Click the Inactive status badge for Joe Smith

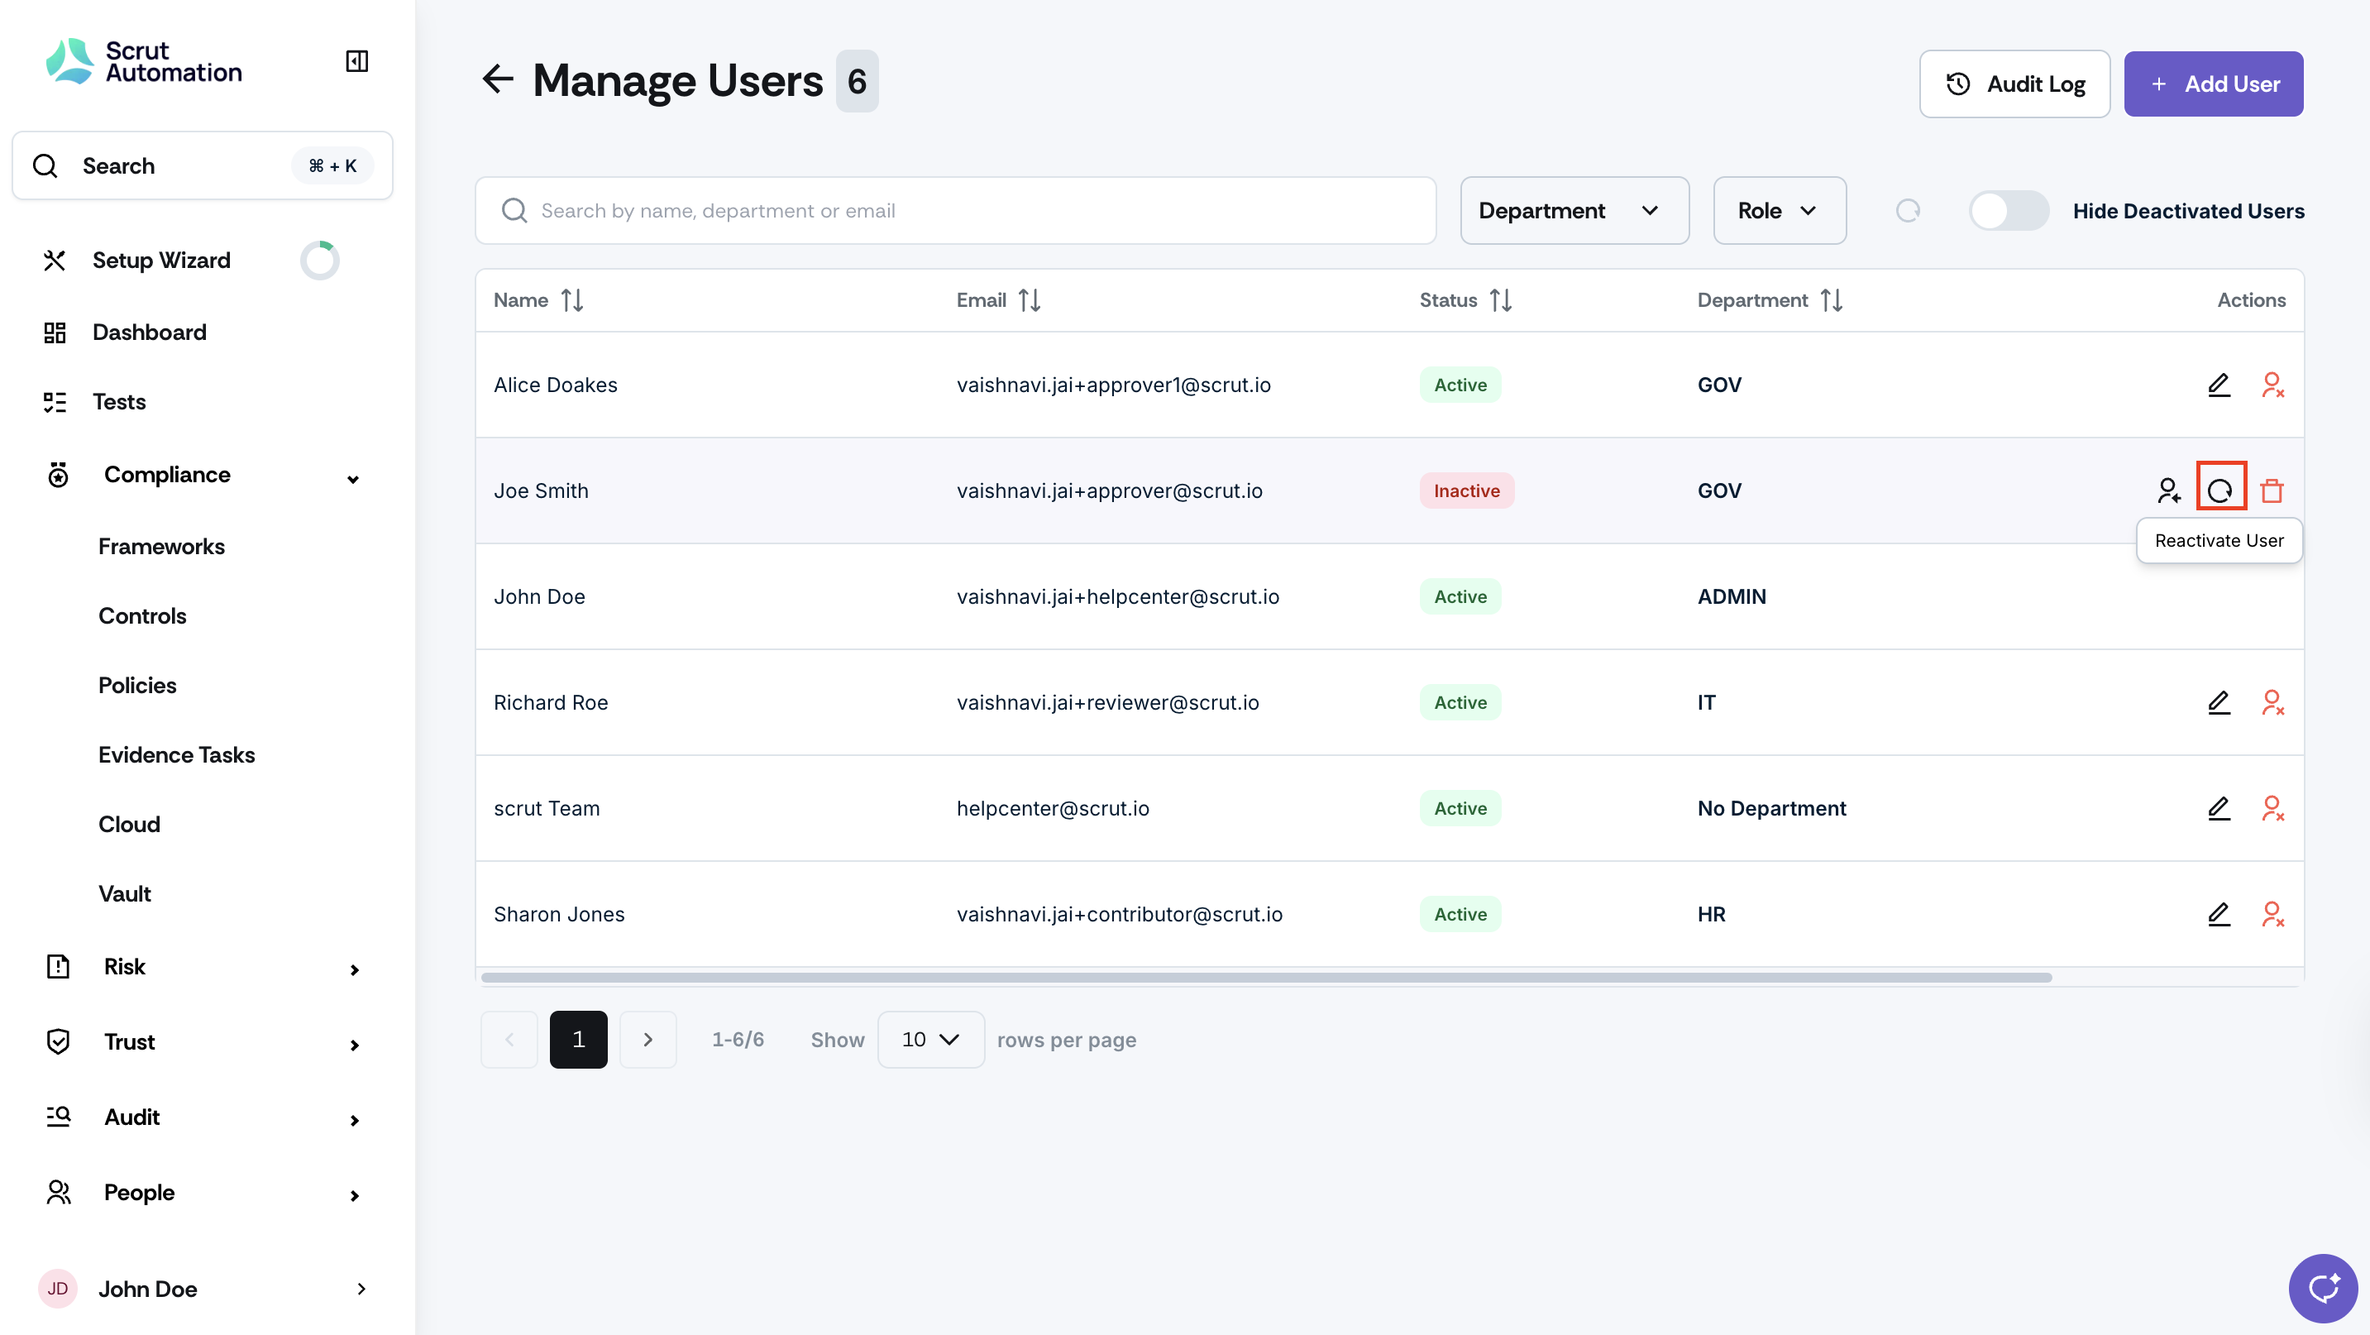point(1466,490)
